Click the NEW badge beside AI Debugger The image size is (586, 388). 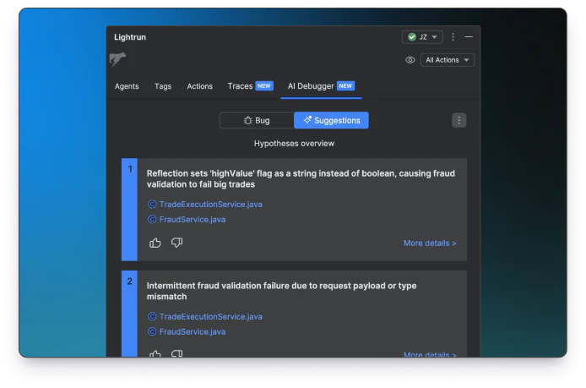click(345, 86)
